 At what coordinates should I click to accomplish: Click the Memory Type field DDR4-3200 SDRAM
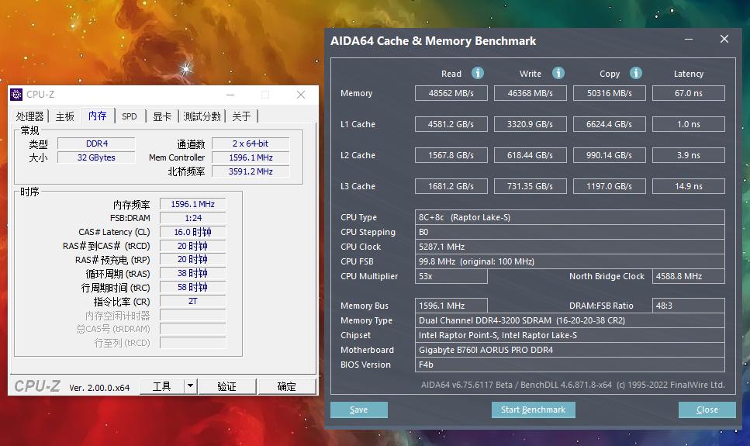click(570, 320)
